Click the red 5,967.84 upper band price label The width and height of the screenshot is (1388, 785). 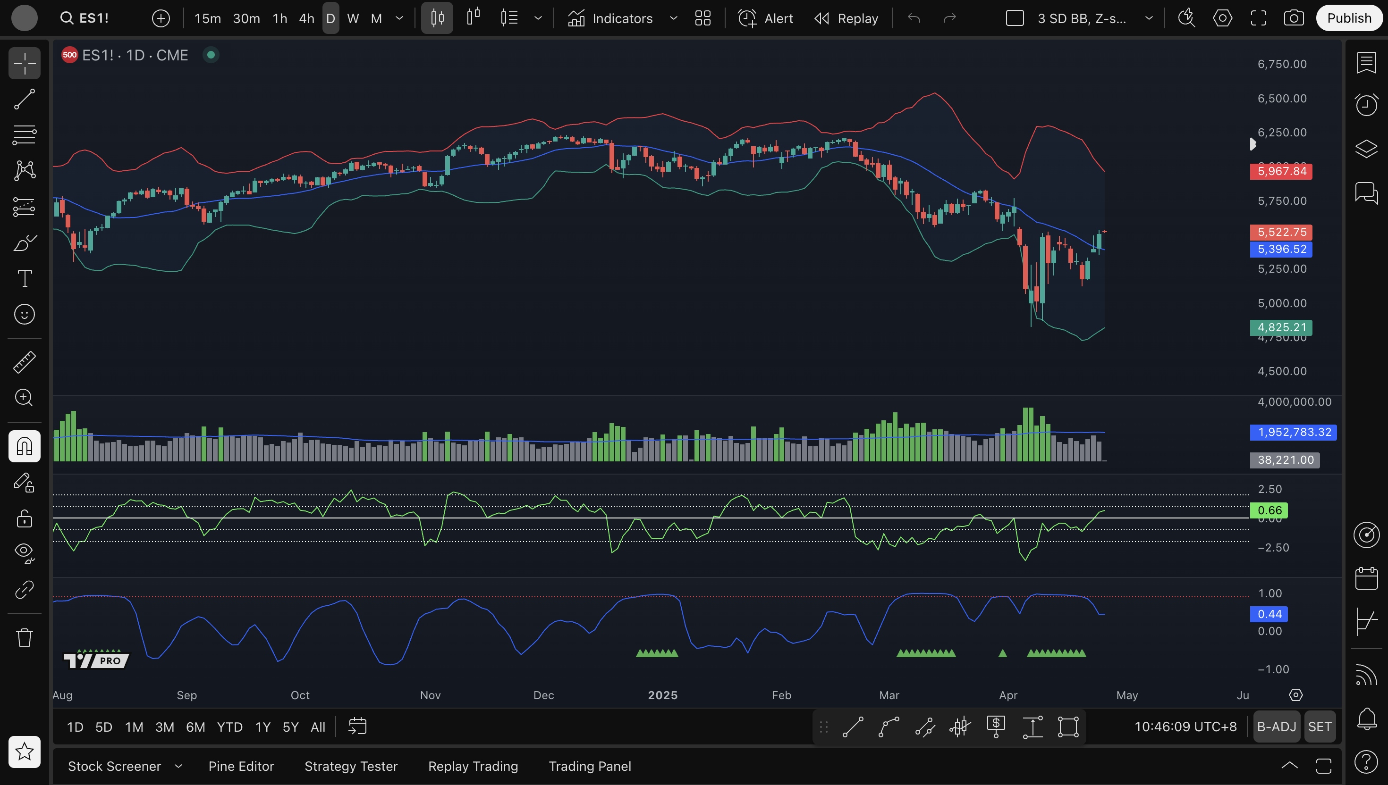click(1281, 171)
